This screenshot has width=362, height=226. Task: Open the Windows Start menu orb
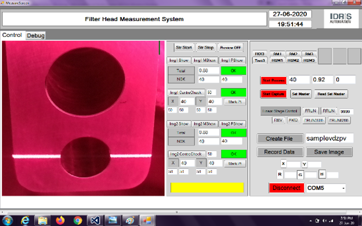point(7,220)
